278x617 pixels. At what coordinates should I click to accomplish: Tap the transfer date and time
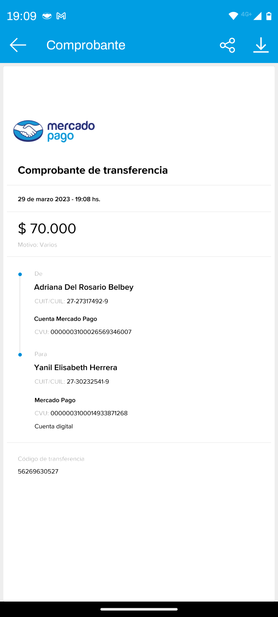pos(59,199)
